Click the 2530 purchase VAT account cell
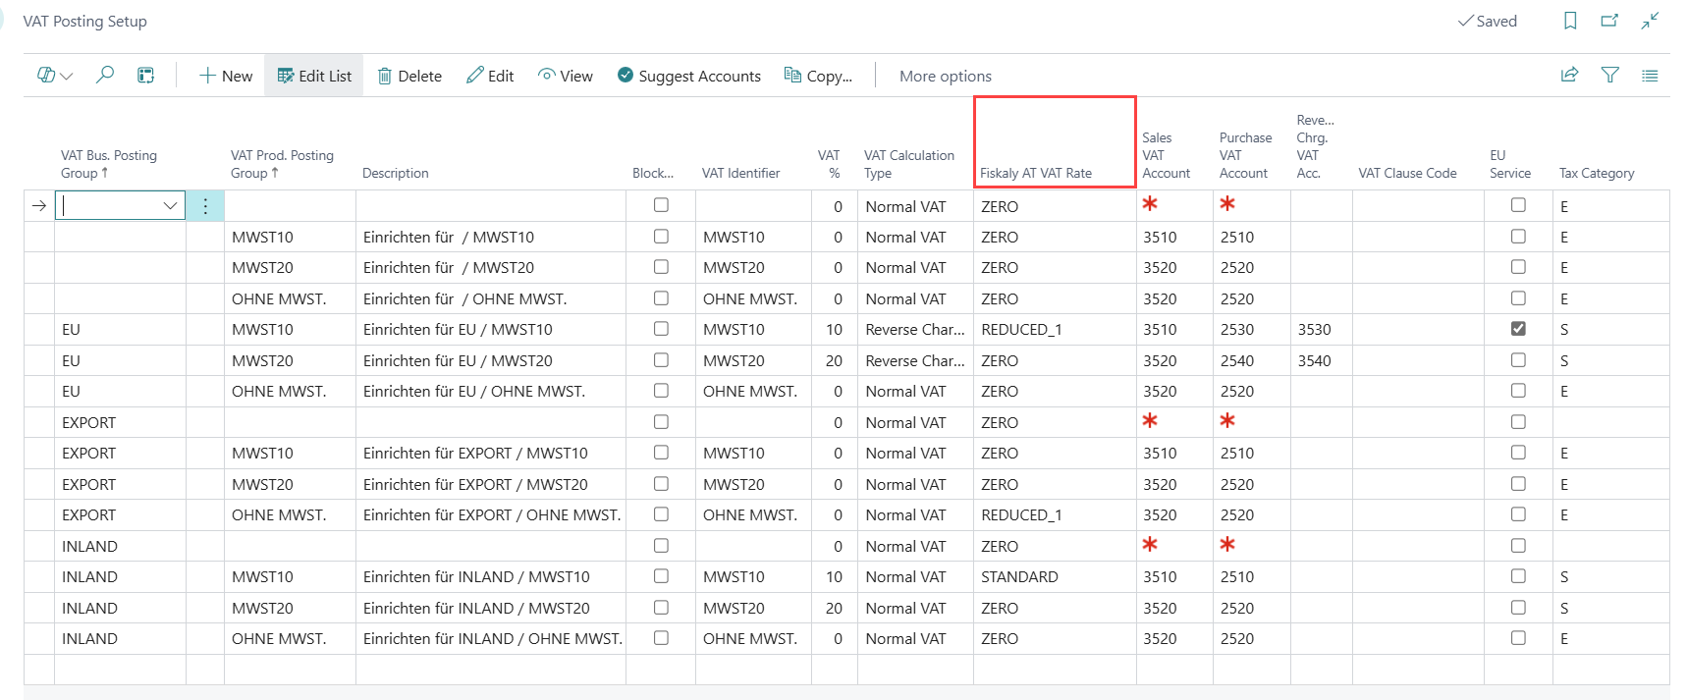This screenshot has width=1687, height=700. coord(1251,329)
